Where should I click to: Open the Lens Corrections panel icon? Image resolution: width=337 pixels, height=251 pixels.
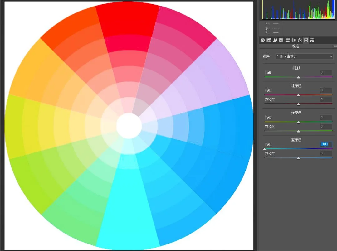[294, 40]
